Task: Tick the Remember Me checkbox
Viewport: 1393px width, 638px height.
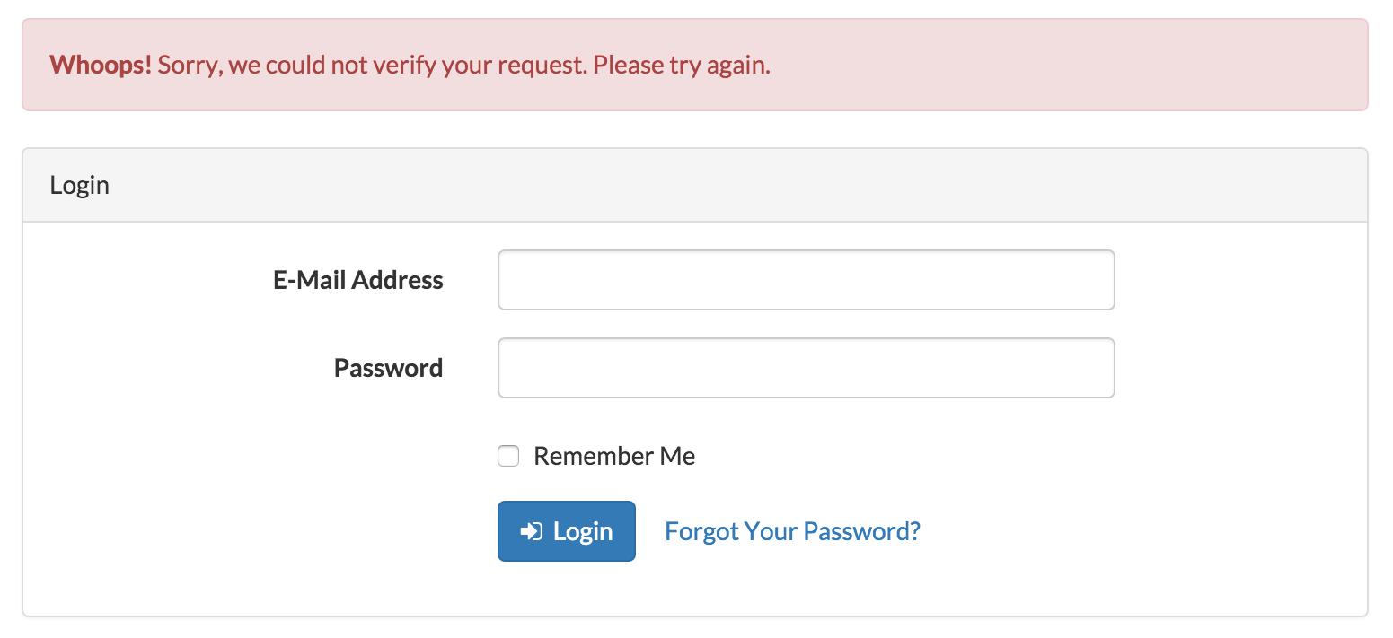Action: [x=508, y=456]
